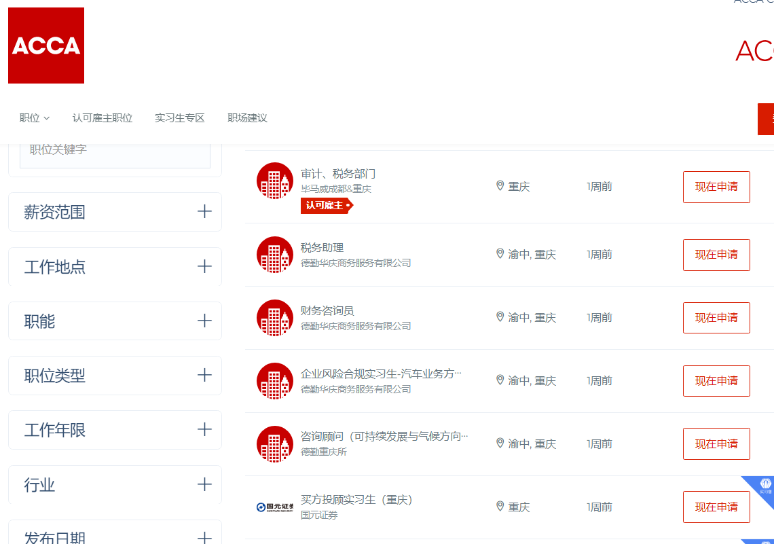The image size is (774, 544).
Task: Click 毕马威成都&重庆 company name
Action: 336,189
